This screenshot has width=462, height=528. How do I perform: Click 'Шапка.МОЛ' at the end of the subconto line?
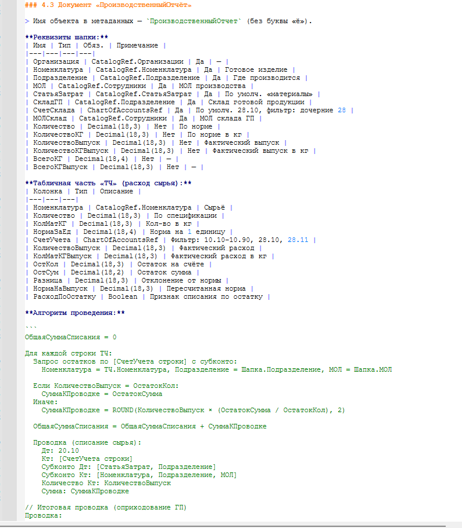[x=373, y=369]
